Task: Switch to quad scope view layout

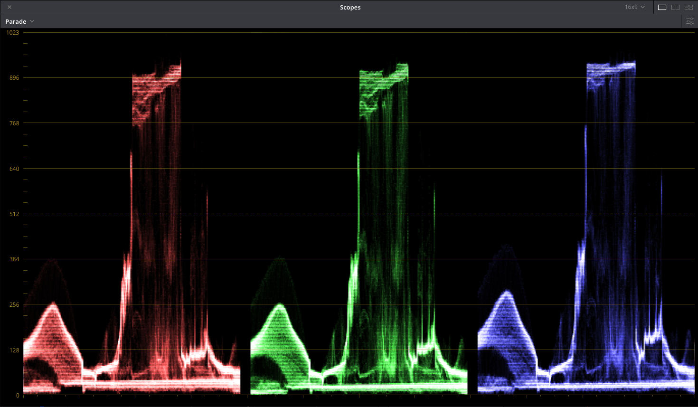Action: point(689,7)
